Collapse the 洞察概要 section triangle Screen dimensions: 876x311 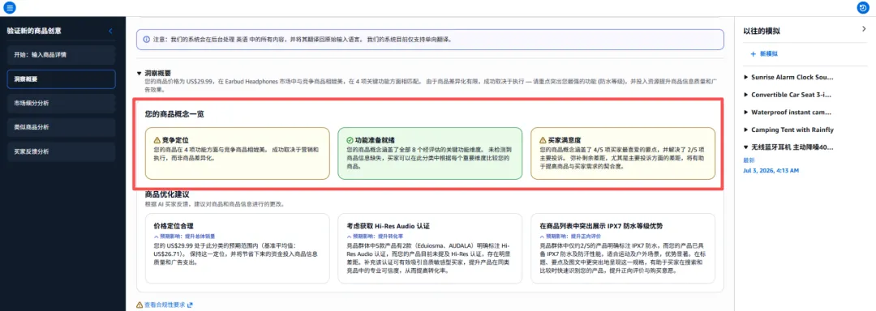pos(140,73)
